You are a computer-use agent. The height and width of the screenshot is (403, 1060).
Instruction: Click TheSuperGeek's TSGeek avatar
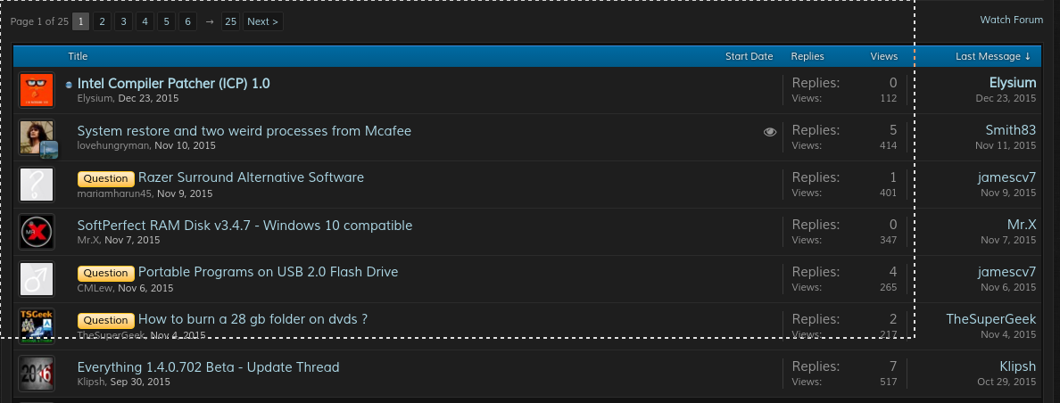coord(37,325)
